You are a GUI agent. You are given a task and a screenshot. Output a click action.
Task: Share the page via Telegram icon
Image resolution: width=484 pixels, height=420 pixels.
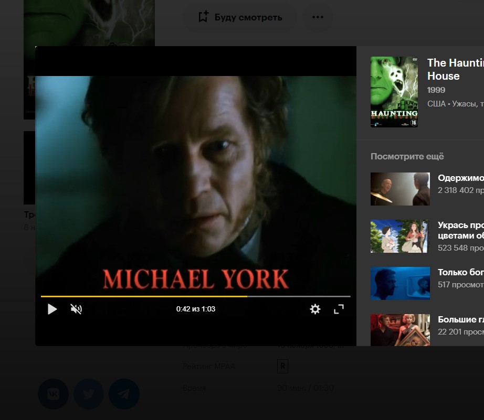click(124, 394)
